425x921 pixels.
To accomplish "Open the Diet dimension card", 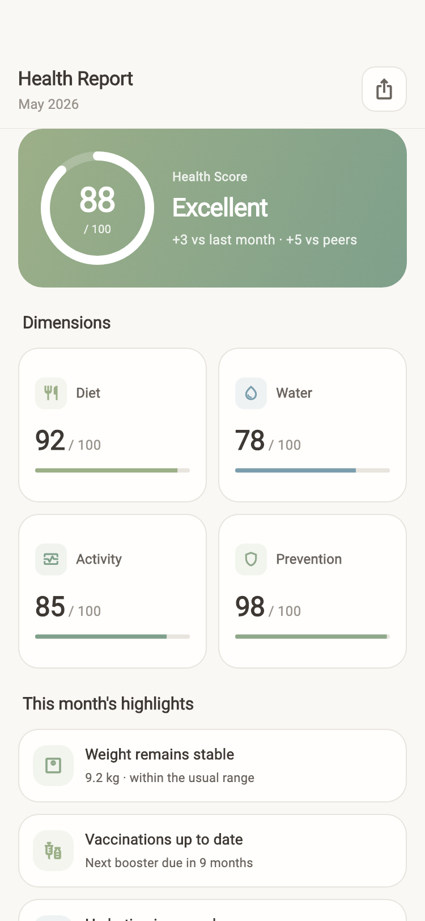I will point(112,425).
